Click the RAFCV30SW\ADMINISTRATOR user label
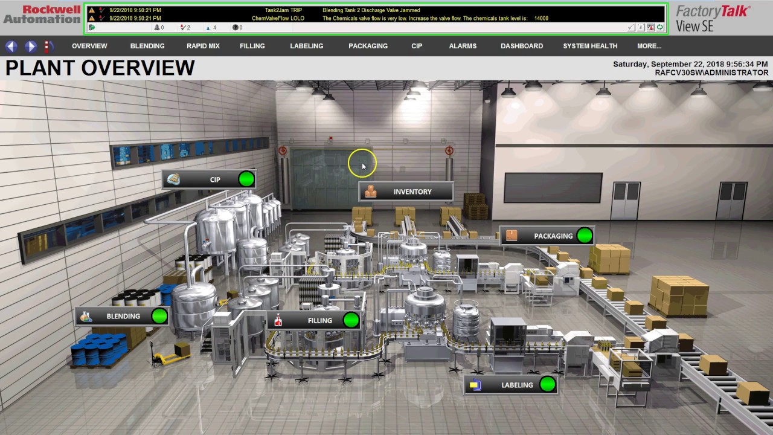The image size is (773, 435). click(711, 72)
